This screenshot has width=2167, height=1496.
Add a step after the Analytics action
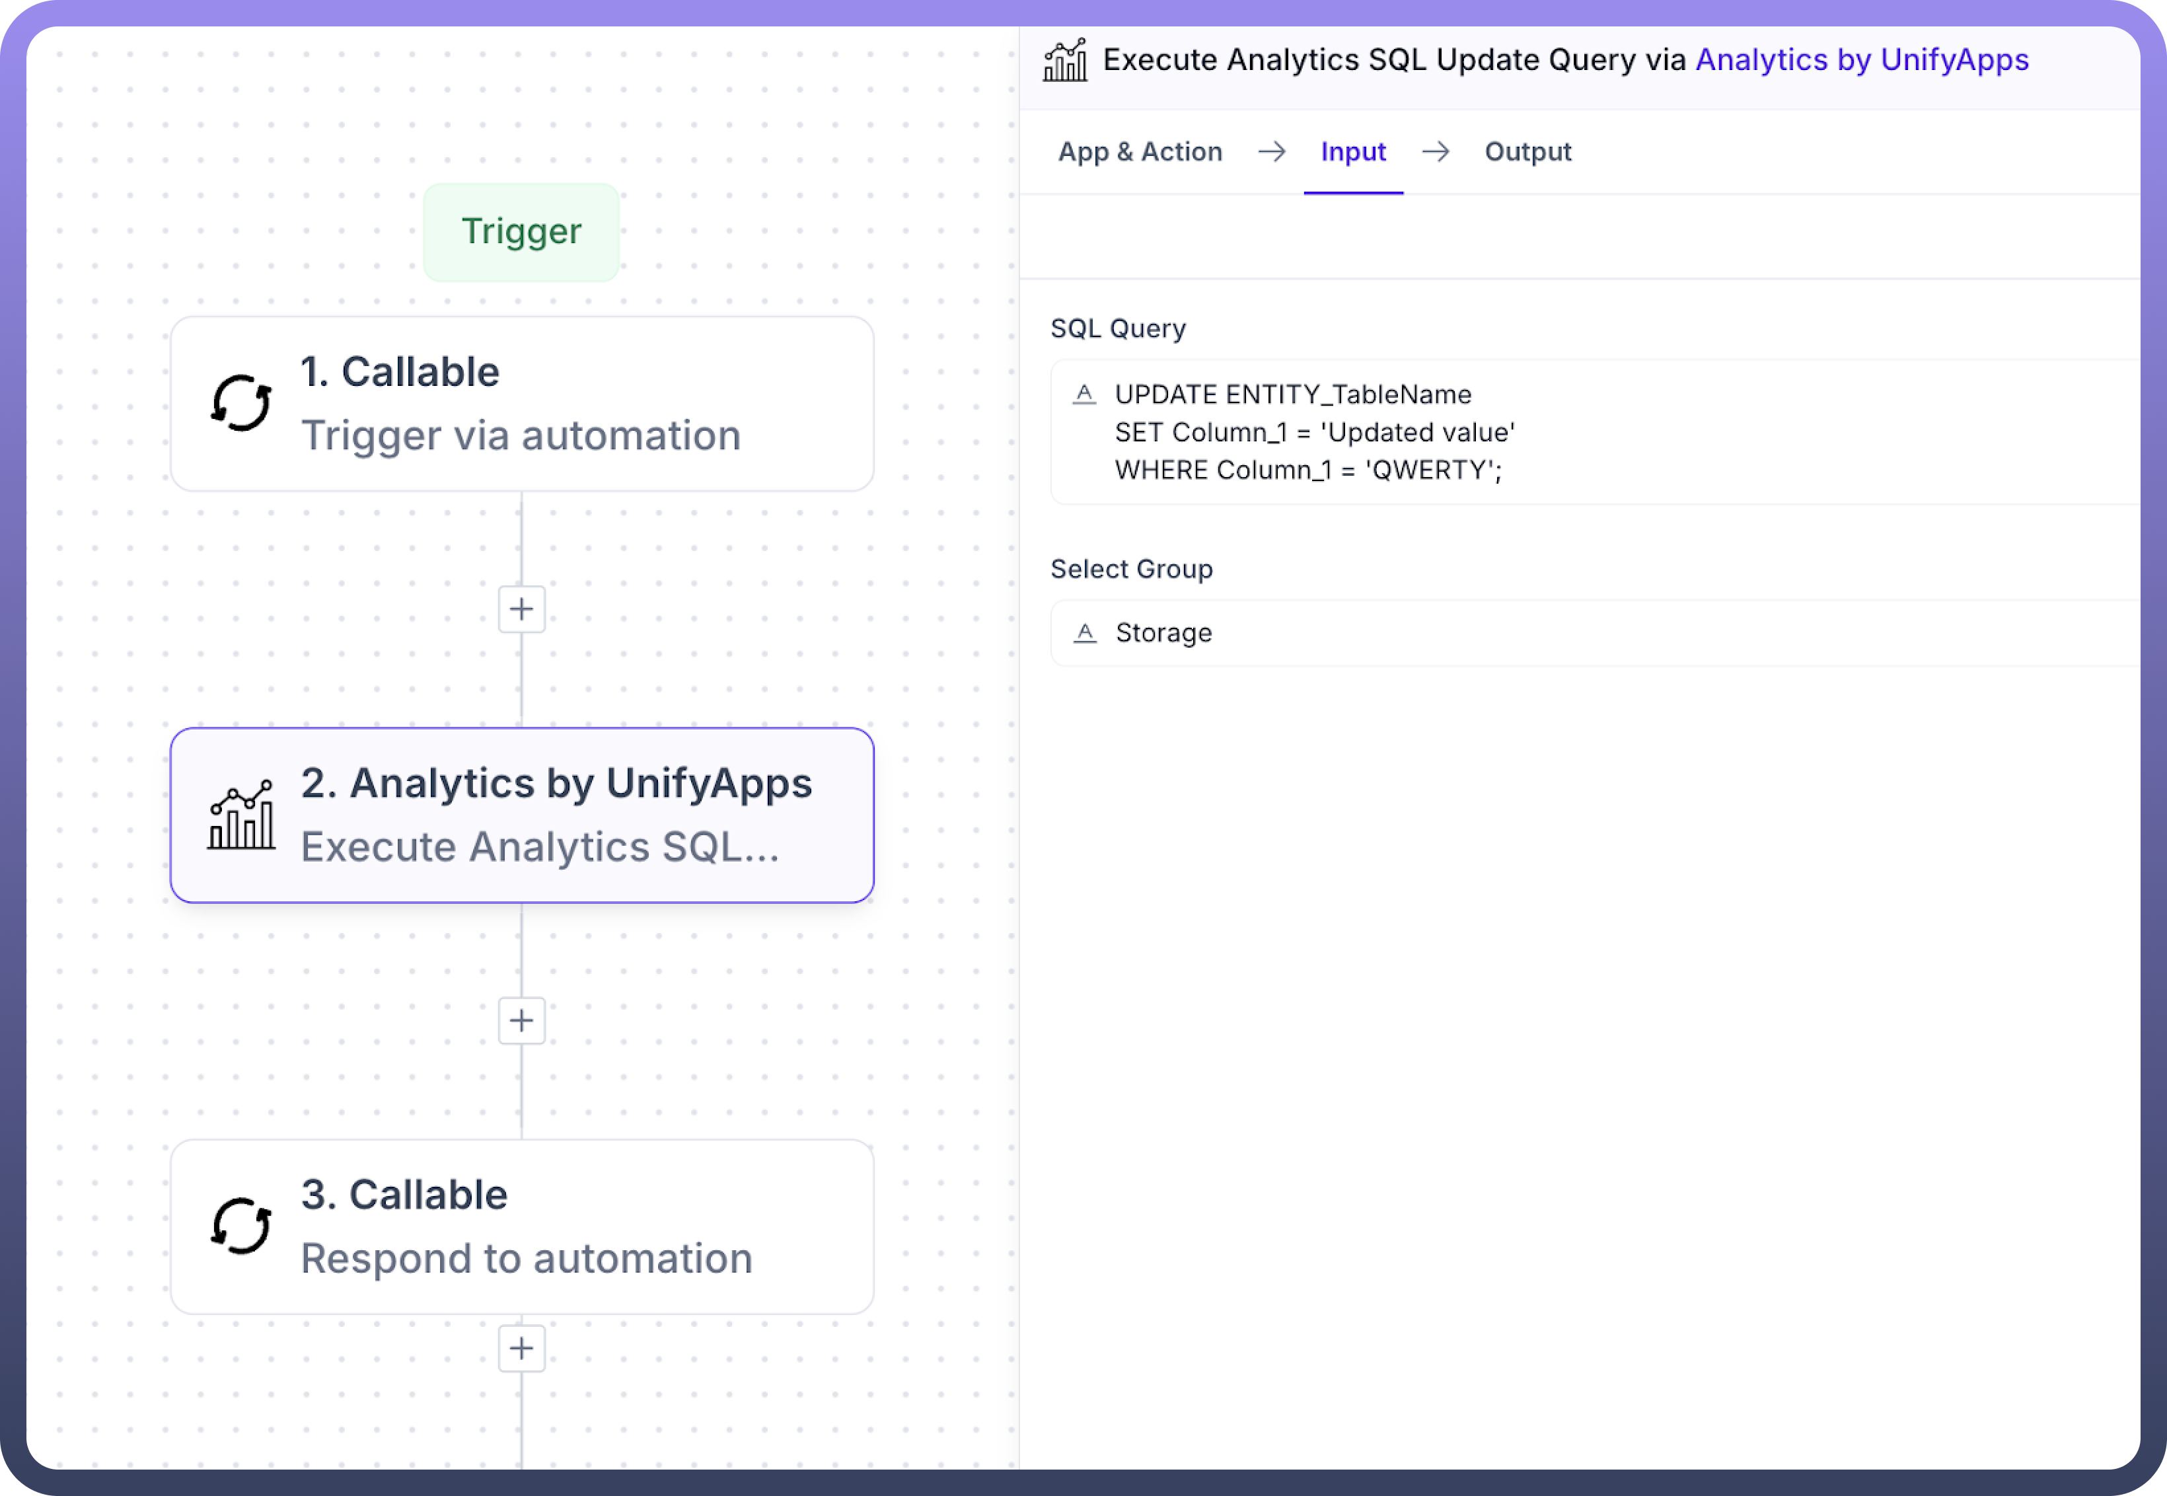(x=521, y=1021)
